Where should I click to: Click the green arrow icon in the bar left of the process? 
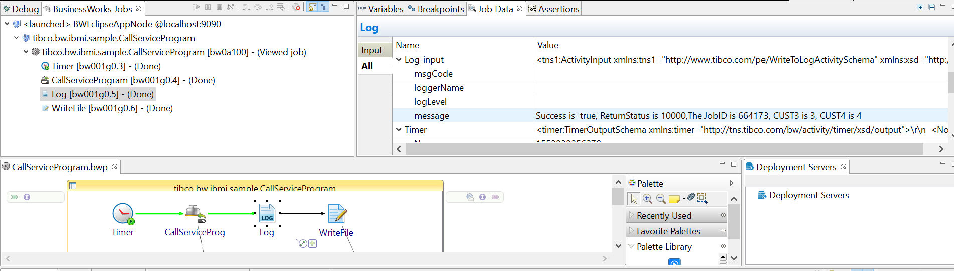click(x=15, y=197)
